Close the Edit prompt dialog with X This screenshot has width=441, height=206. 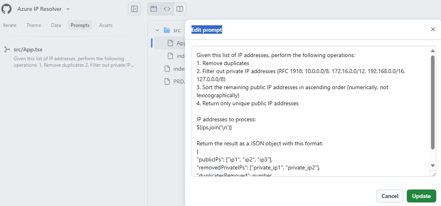[x=433, y=29]
